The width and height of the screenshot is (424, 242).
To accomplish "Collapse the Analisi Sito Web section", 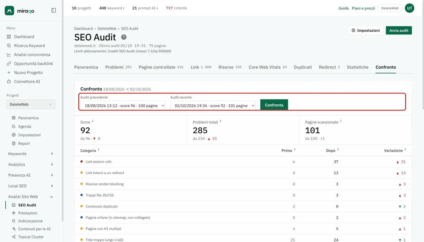I will tap(31, 197).
